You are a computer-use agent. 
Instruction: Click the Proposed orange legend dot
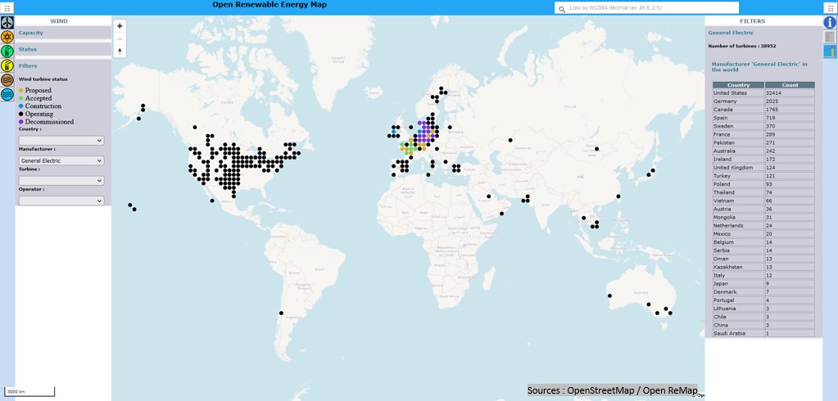[20, 90]
